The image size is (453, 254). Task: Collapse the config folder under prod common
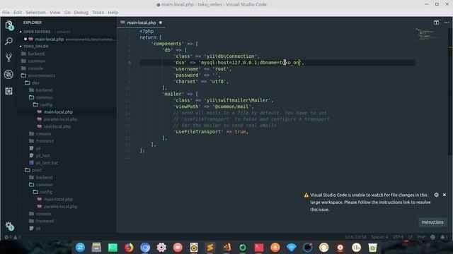click(46, 192)
